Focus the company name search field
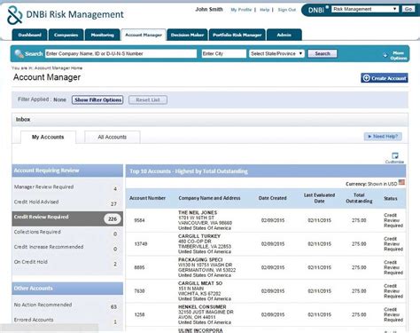 tap(121, 53)
